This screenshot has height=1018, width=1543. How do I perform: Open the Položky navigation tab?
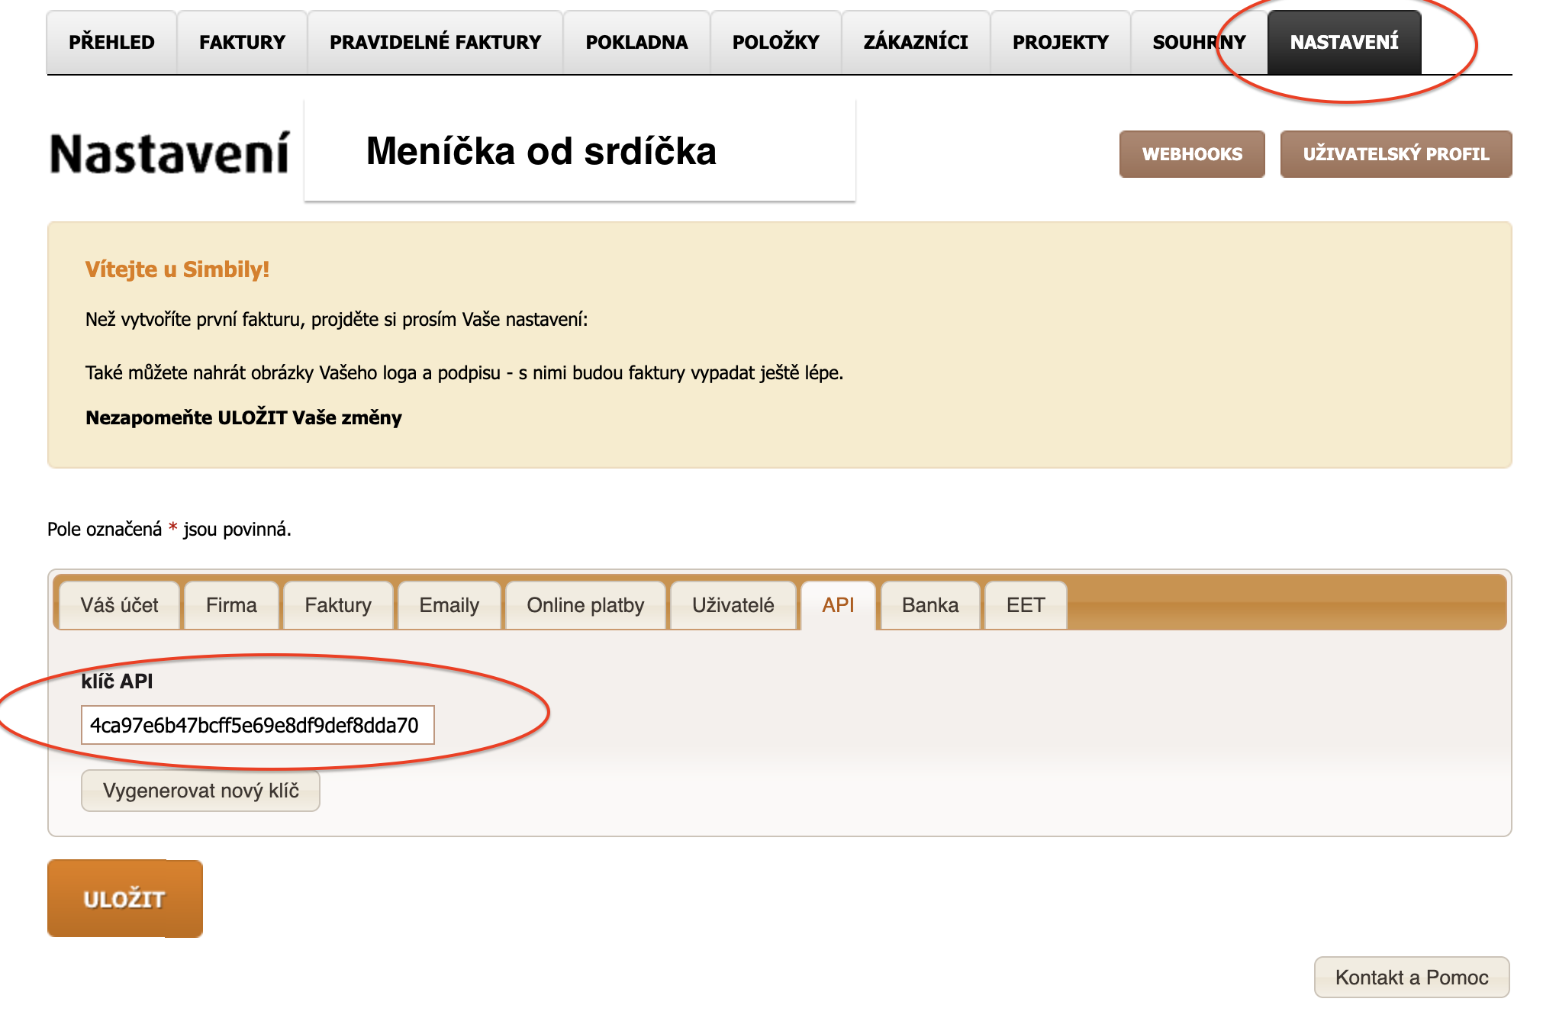pyautogui.click(x=775, y=42)
